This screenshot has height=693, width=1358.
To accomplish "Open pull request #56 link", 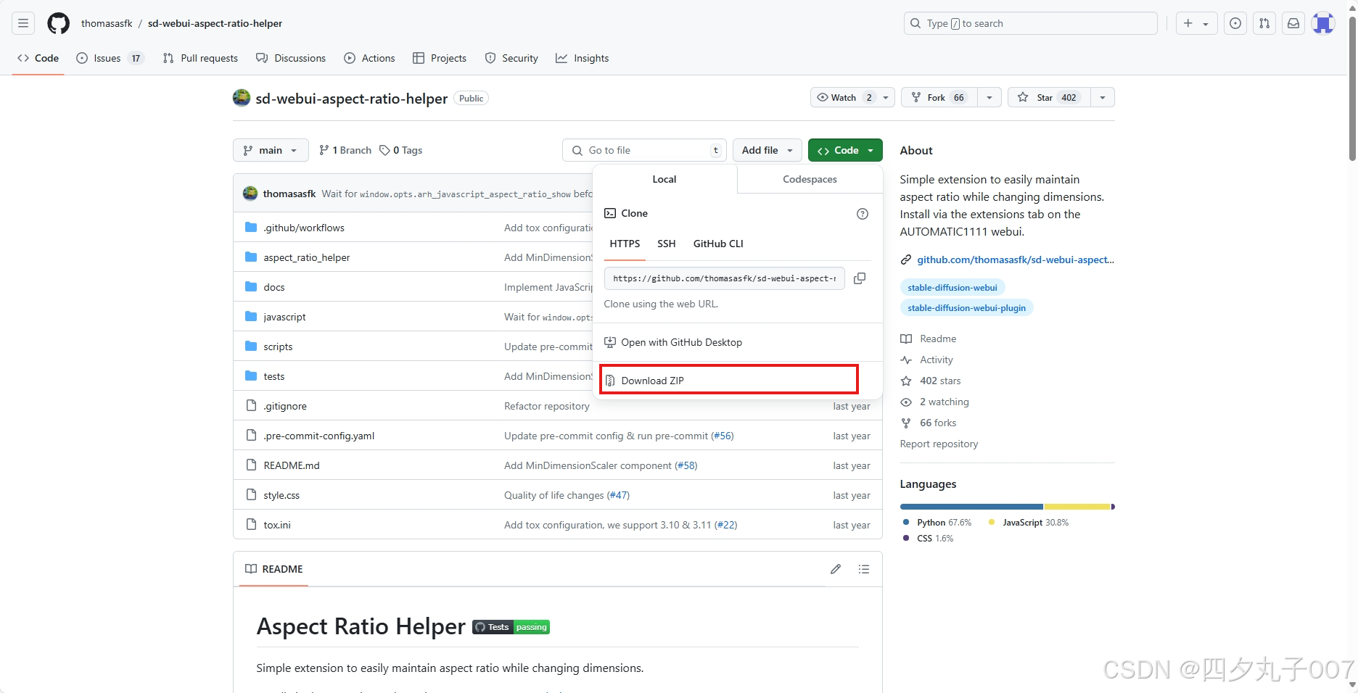I will coord(723,436).
